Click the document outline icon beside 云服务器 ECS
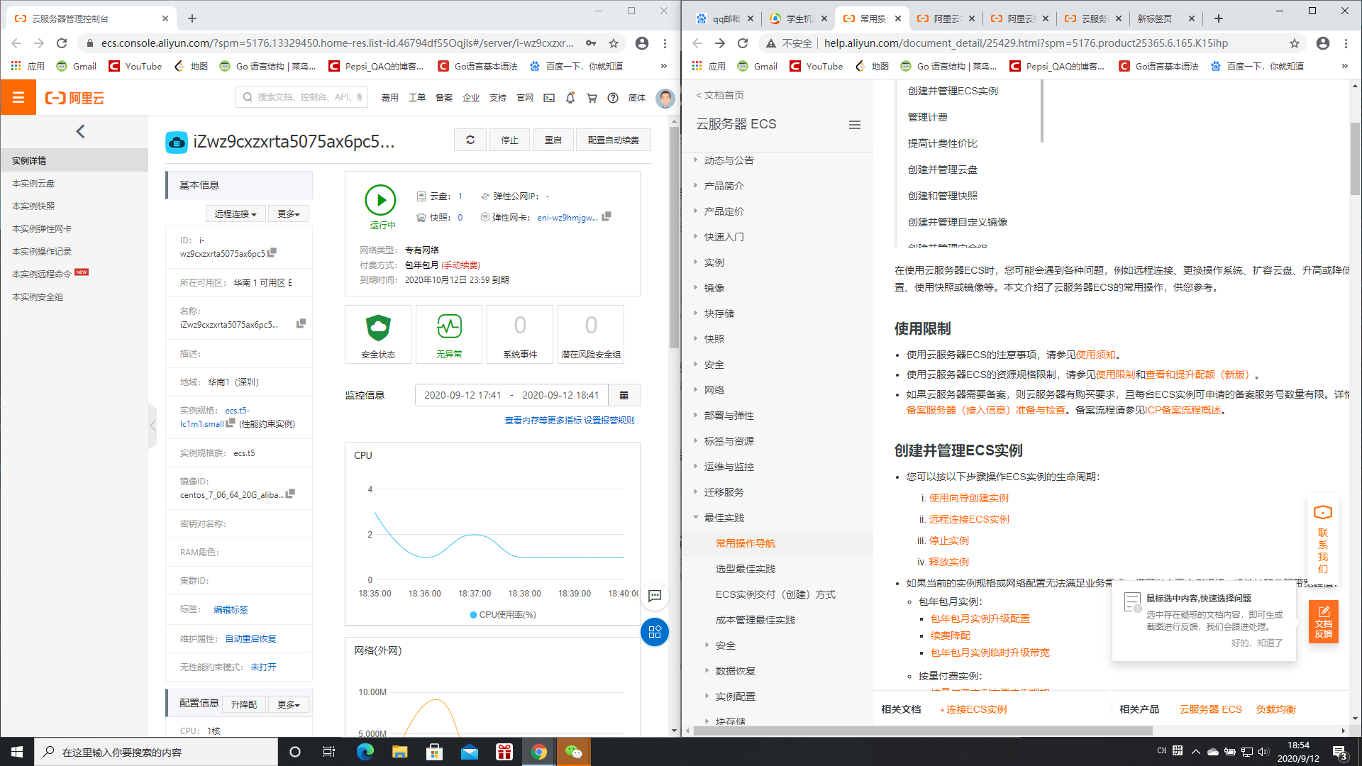The image size is (1362, 766). click(x=855, y=125)
